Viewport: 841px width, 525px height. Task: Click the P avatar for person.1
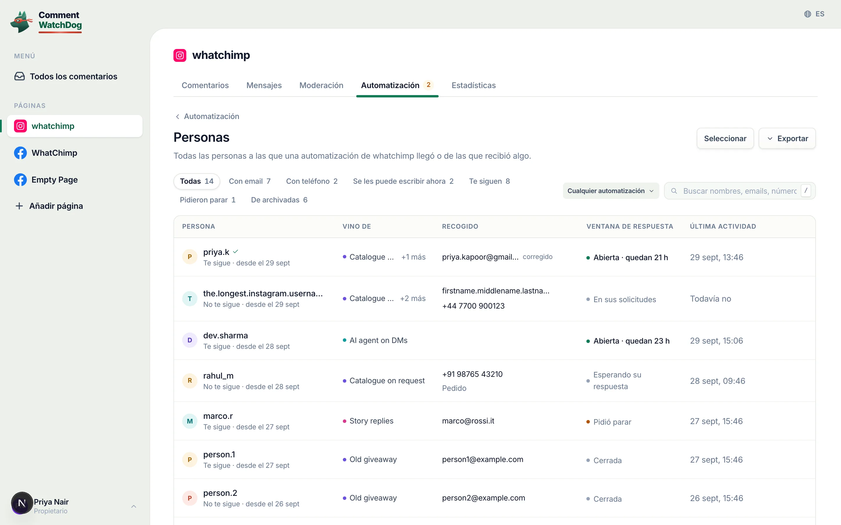[190, 460]
